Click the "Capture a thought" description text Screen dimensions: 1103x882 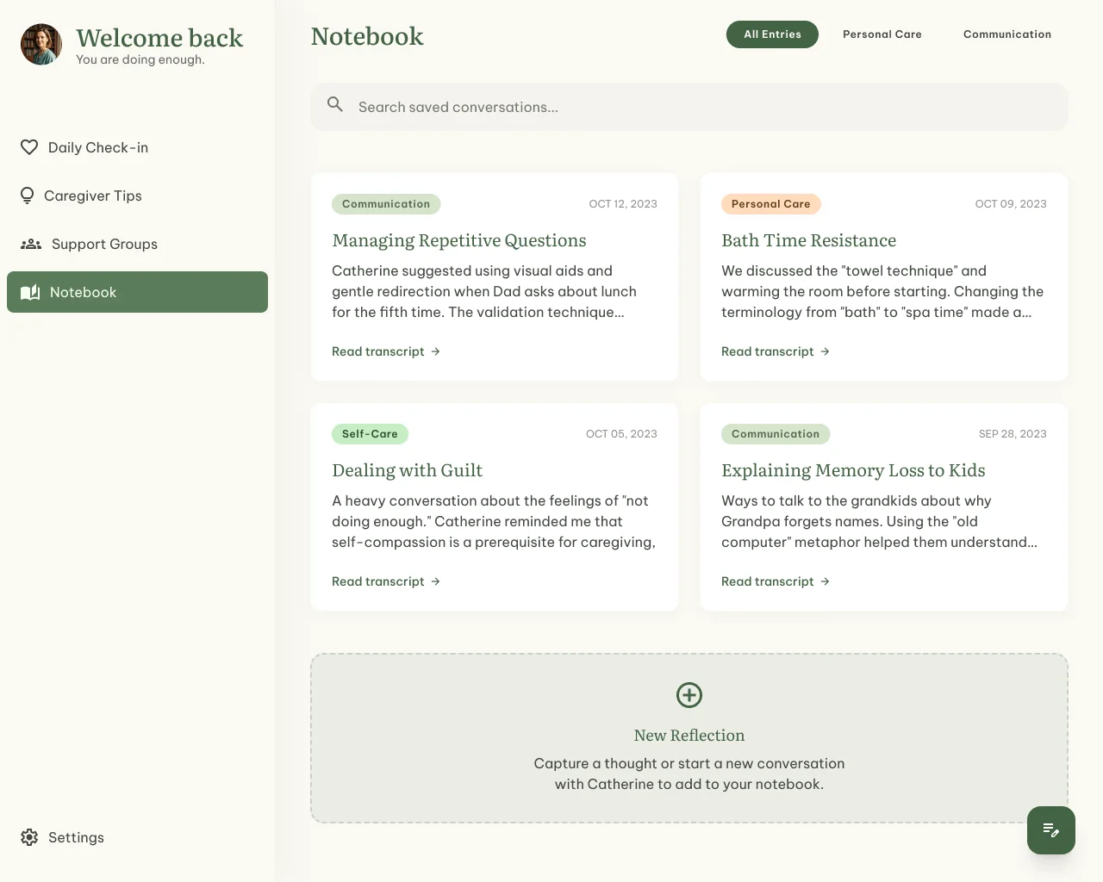(x=689, y=773)
